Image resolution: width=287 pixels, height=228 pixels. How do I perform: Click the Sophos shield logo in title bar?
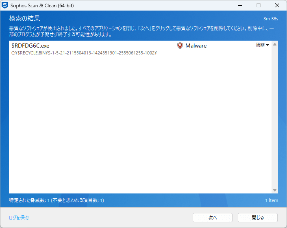[5, 5]
